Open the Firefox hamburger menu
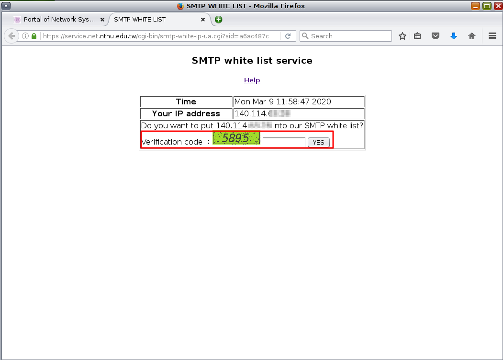 (492, 36)
